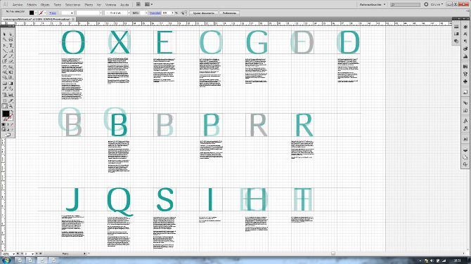Image resolution: width=471 pixels, height=264 pixels.
Task: Open the stroke weight dropdown
Action: click(x=72, y=13)
